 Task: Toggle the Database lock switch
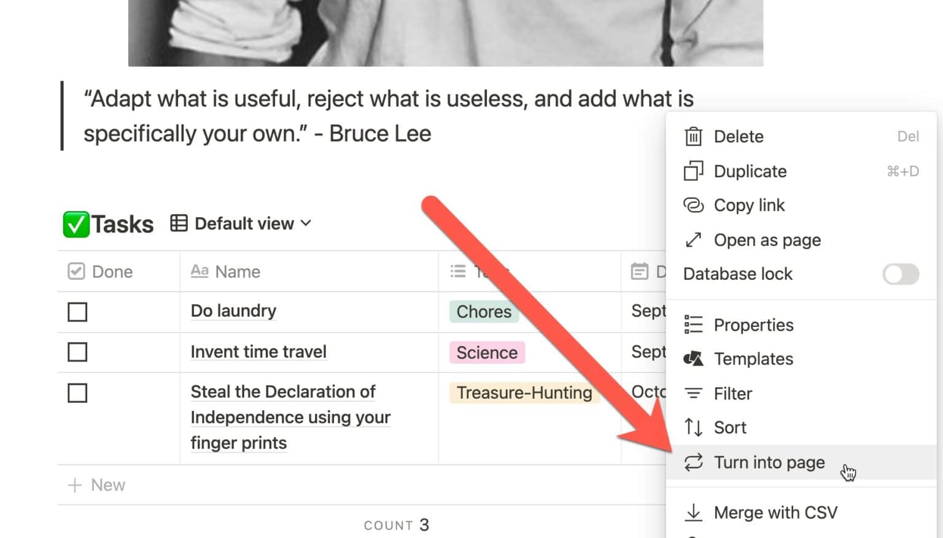pos(900,274)
